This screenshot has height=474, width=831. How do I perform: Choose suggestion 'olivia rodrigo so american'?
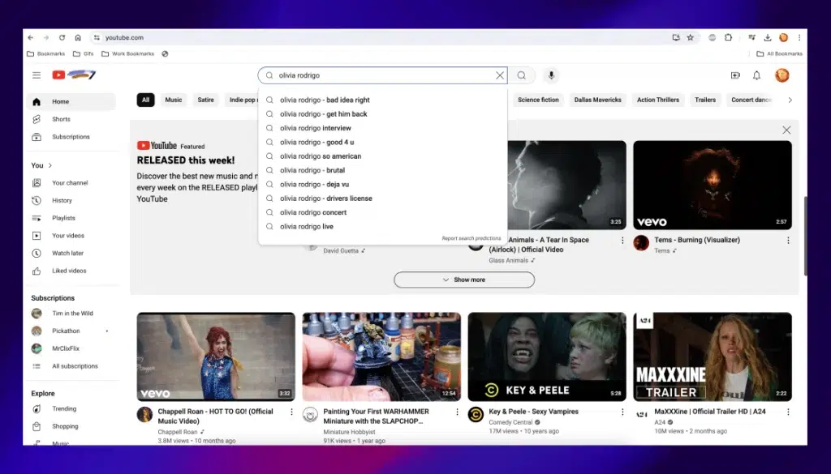pos(383,156)
